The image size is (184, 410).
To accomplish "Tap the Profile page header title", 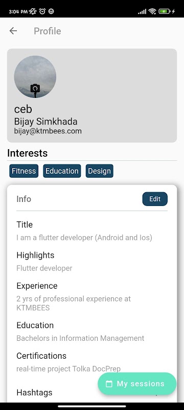I will [48, 31].
